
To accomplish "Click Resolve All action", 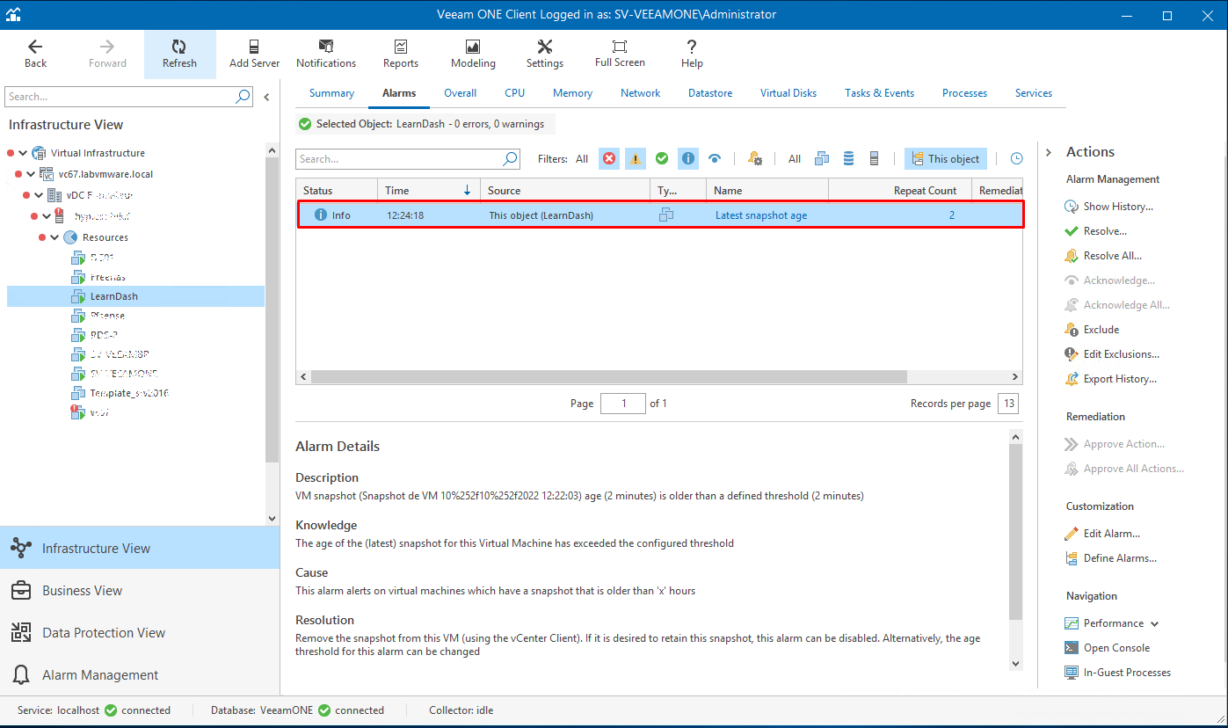I will 1102,256.
